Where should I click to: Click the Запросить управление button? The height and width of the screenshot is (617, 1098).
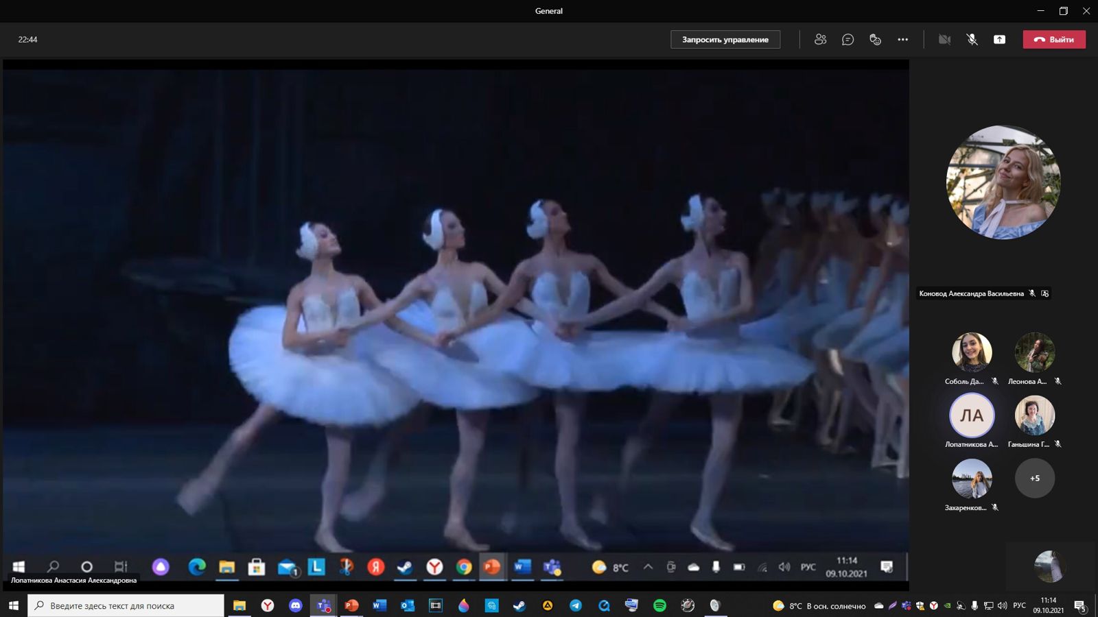(x=725, y=40)
